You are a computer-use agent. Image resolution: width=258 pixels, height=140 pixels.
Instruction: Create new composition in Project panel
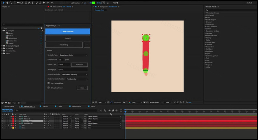click(9, 103)
